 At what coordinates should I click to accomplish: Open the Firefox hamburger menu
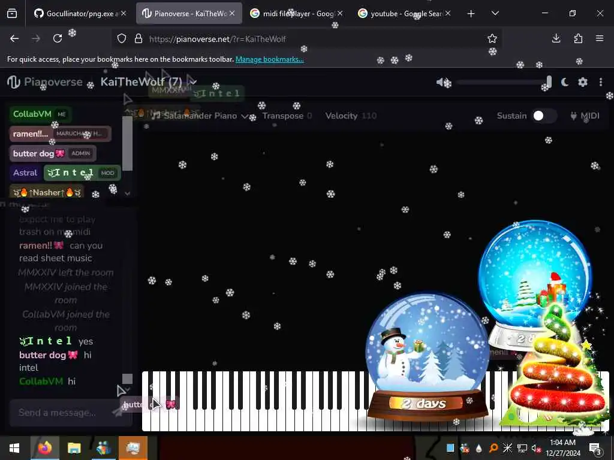pyautogui.click(x=600, y=38)
